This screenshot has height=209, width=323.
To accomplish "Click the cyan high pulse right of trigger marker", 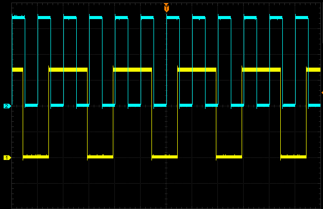I will (173, 18).
